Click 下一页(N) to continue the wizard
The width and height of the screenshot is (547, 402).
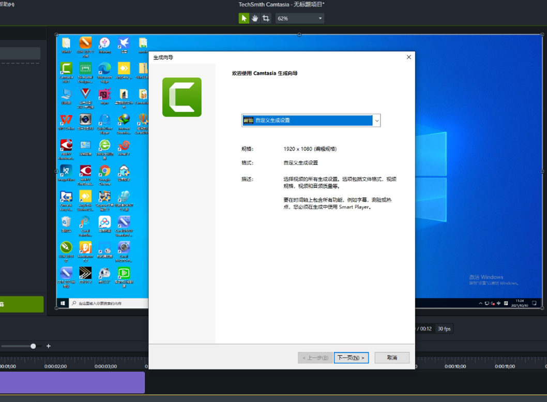pyautogui.click(x=351, y=358)
